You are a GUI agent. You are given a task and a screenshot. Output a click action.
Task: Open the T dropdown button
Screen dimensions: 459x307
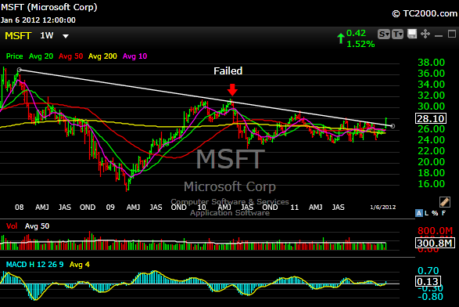click(x=397, y=34)
